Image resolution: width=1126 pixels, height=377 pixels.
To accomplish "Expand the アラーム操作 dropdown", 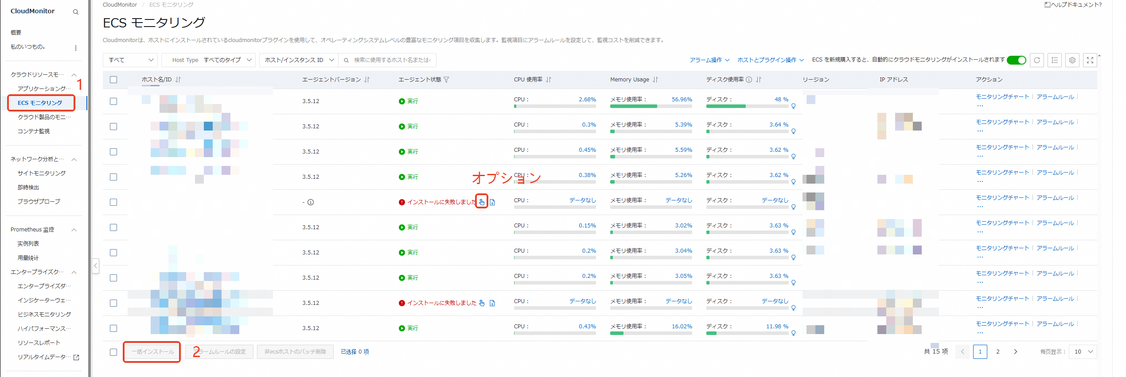I will [709, 60].
